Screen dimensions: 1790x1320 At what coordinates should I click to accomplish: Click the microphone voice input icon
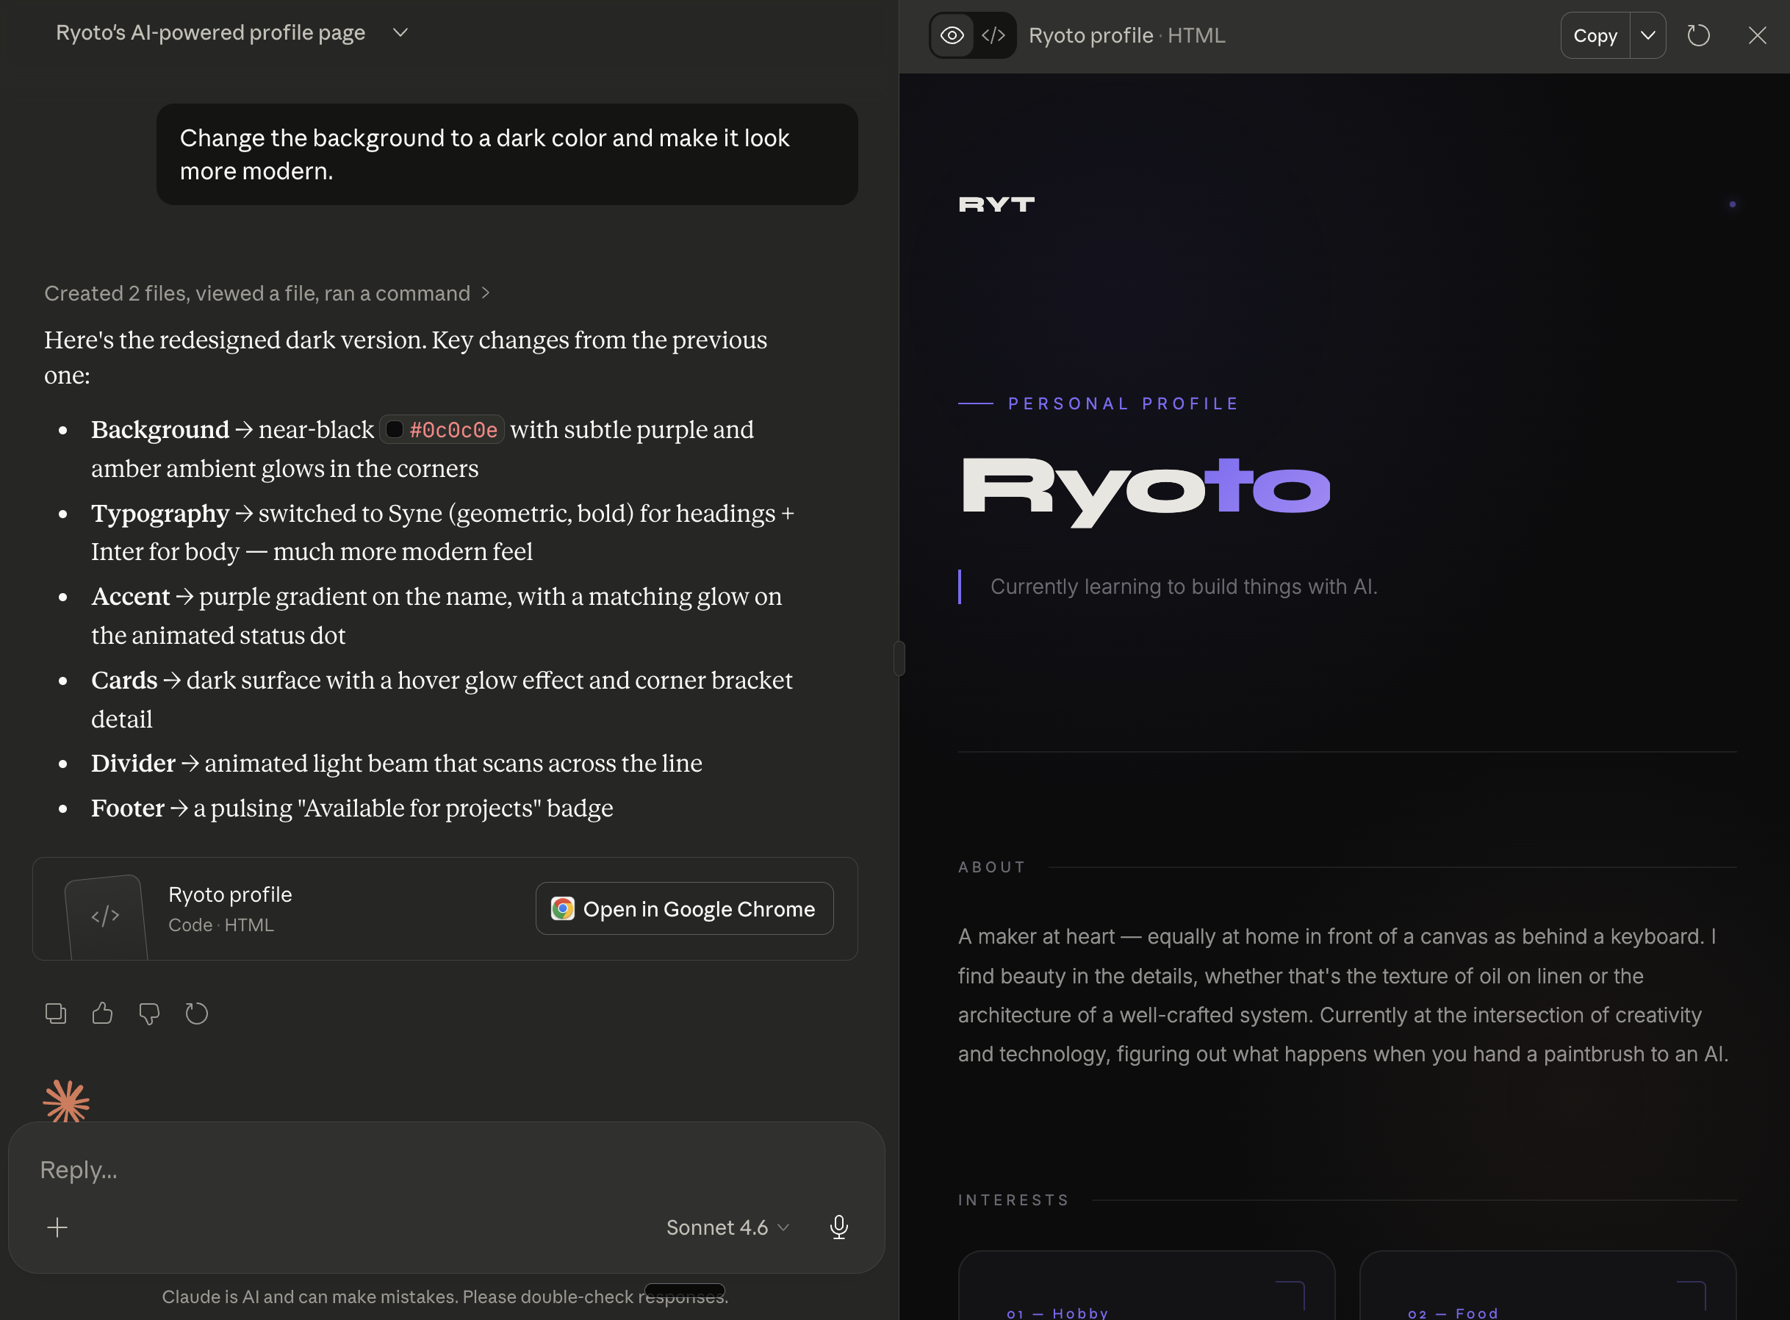point(838,1227)
